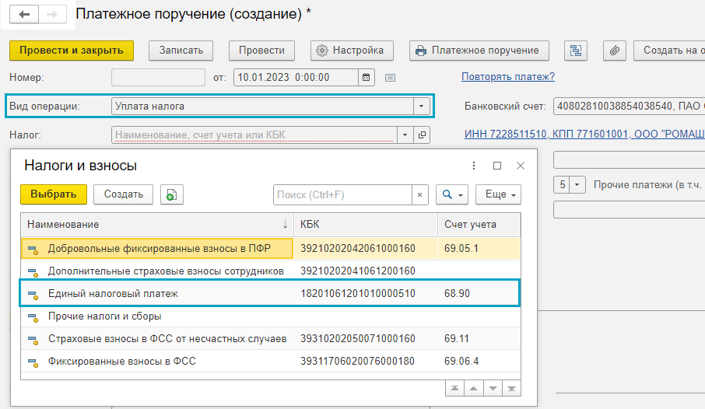Expand the Вид операции dropdown
The height and width of the screenshot is (409, 705).
coord(421,106)
